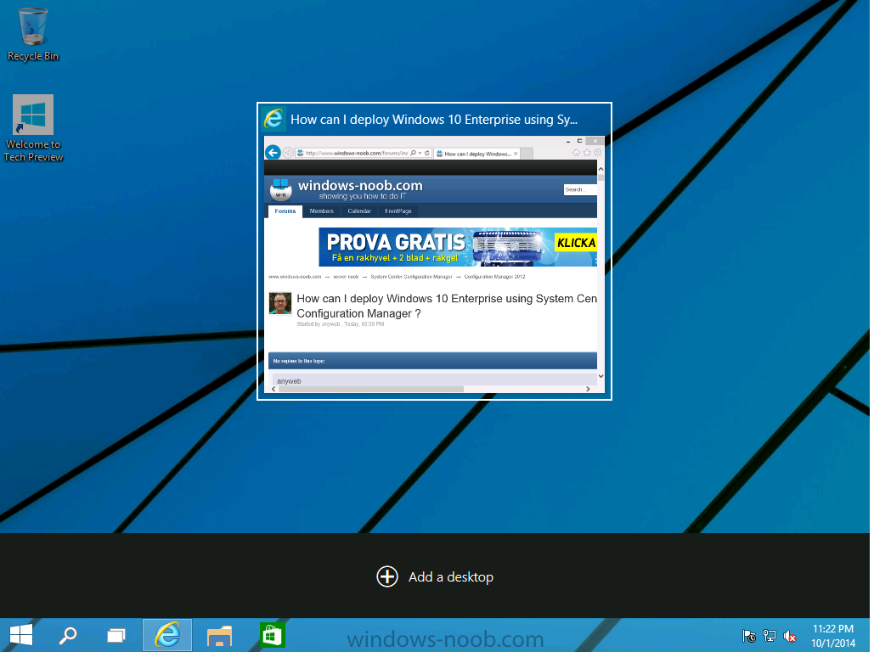Open Welcome to Tech Preview shortcut

click(x=33, y=128)
